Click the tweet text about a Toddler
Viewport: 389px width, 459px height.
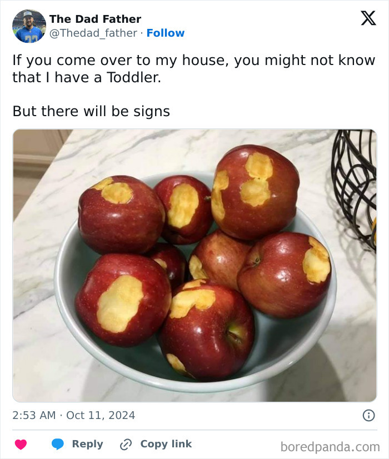pyautogui.click(x=194, y=69)
